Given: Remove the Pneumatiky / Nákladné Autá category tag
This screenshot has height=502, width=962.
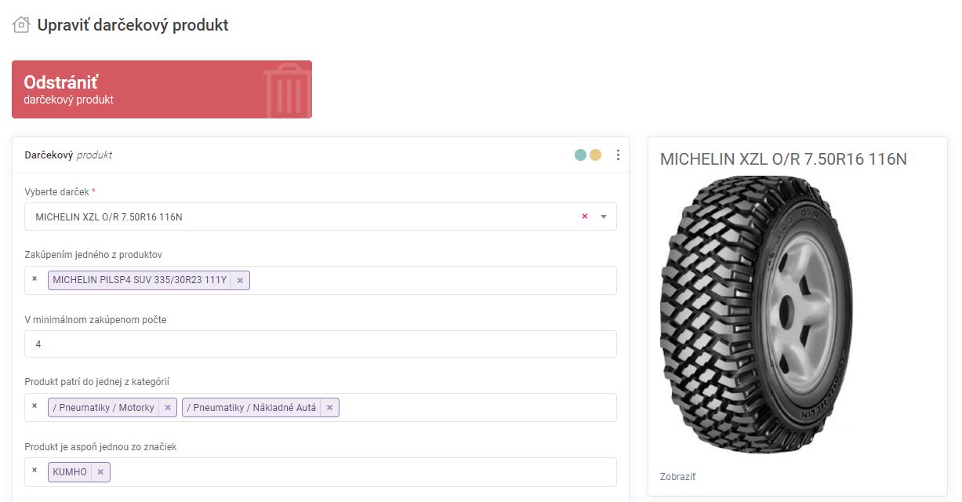Looking at the screenshot, I should click(329, 408).
